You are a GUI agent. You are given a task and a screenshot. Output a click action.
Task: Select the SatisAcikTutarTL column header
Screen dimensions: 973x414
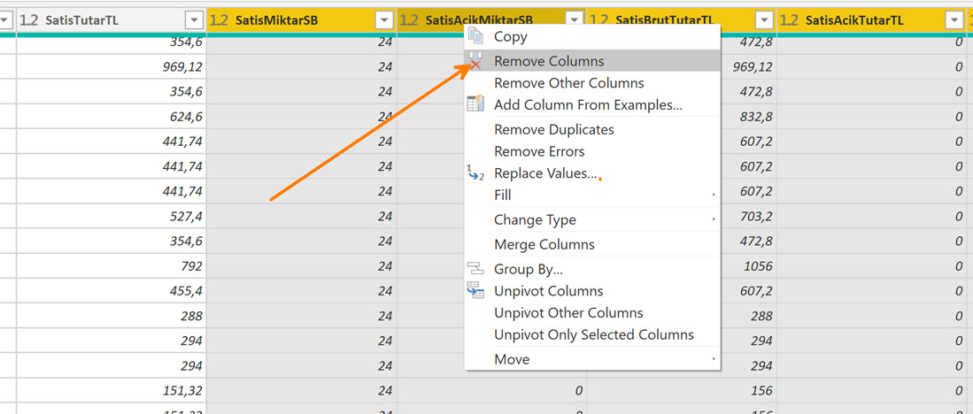click(x=871, y=20)
